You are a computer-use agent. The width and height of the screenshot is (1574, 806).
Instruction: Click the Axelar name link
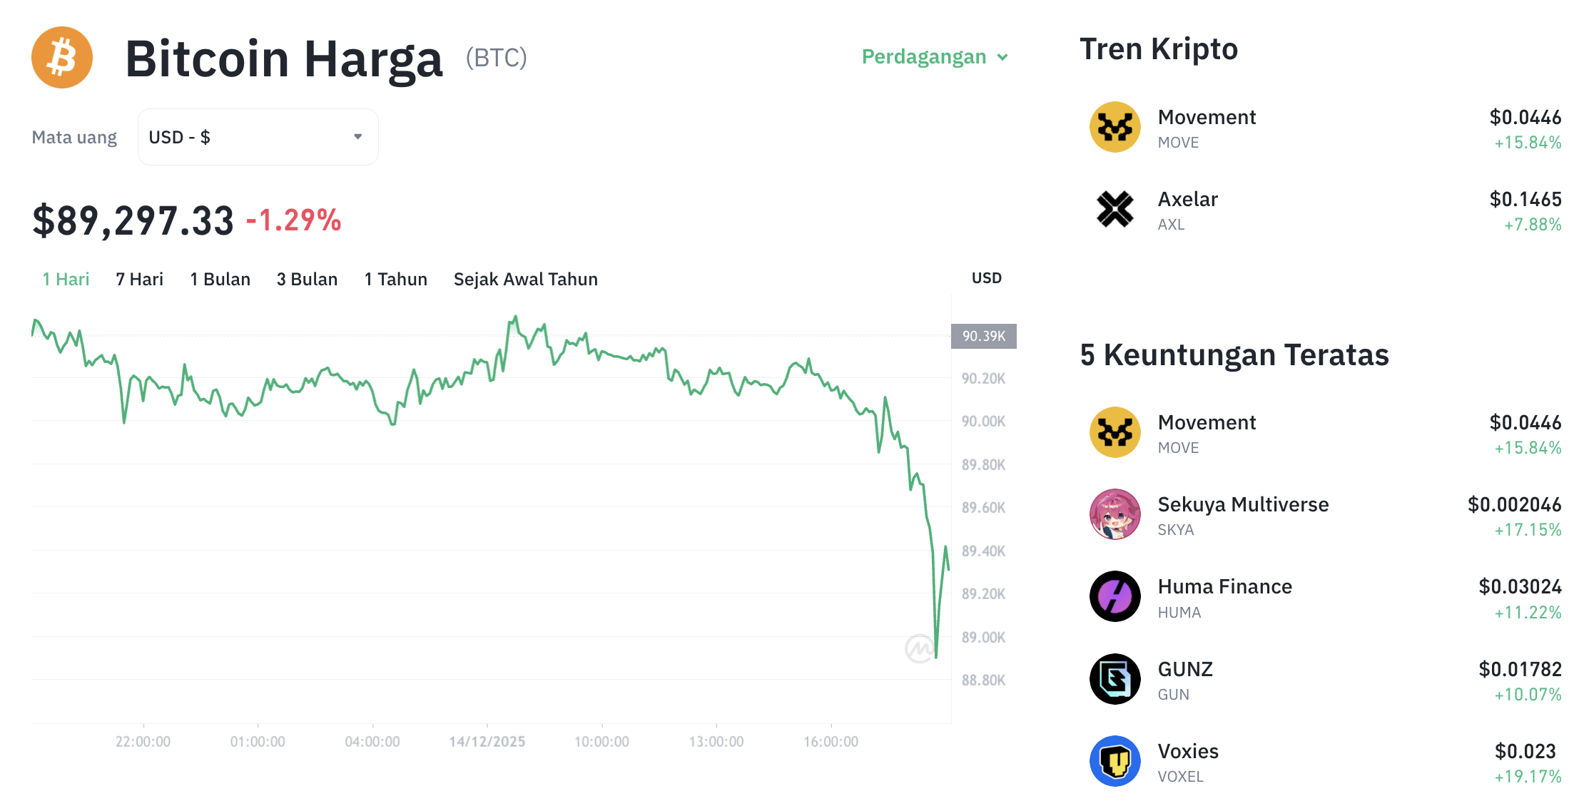tap(1187, 199)
